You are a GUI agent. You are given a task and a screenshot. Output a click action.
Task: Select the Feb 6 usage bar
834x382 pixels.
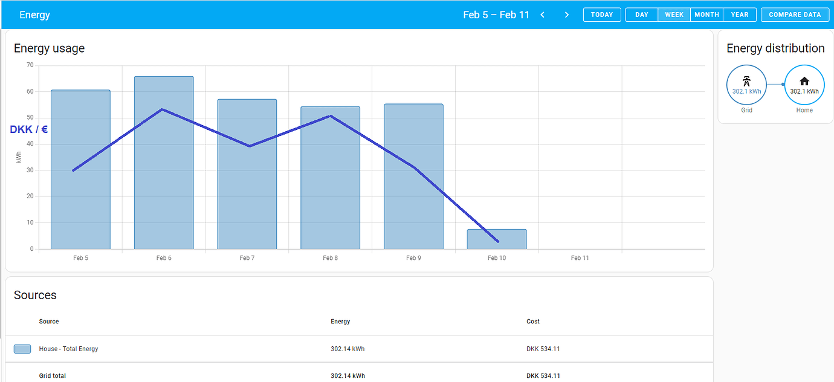164,163
